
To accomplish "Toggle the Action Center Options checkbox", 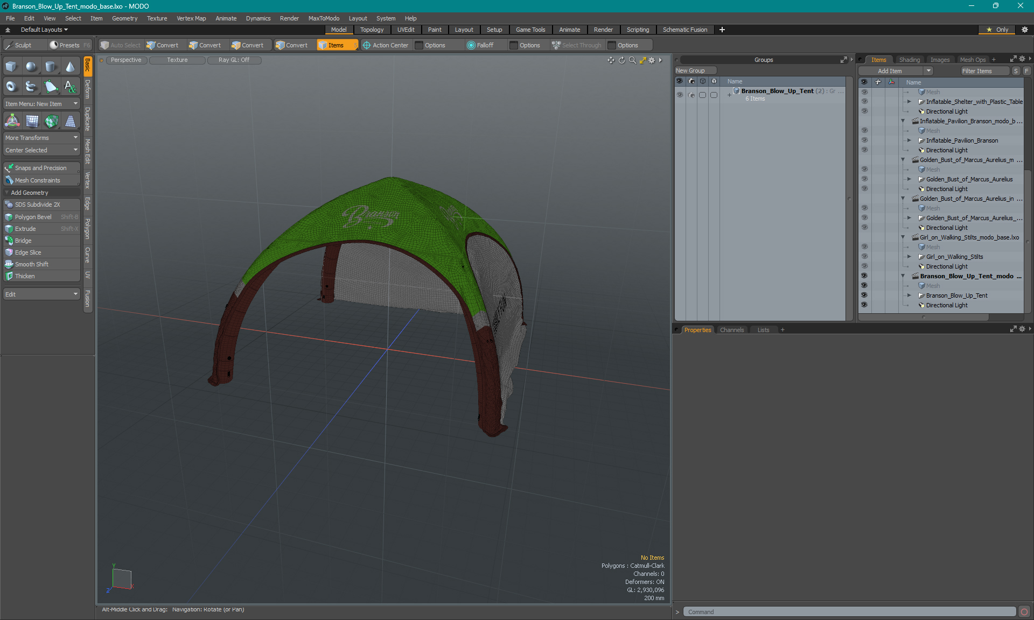I will tap(419, 45).
